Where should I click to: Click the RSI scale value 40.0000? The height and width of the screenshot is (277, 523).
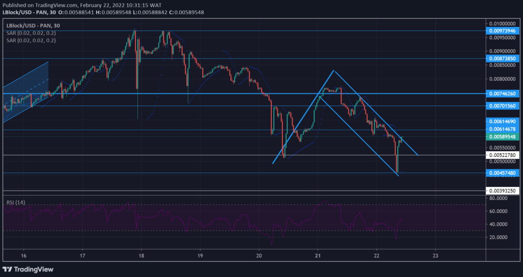coord(499,224)
